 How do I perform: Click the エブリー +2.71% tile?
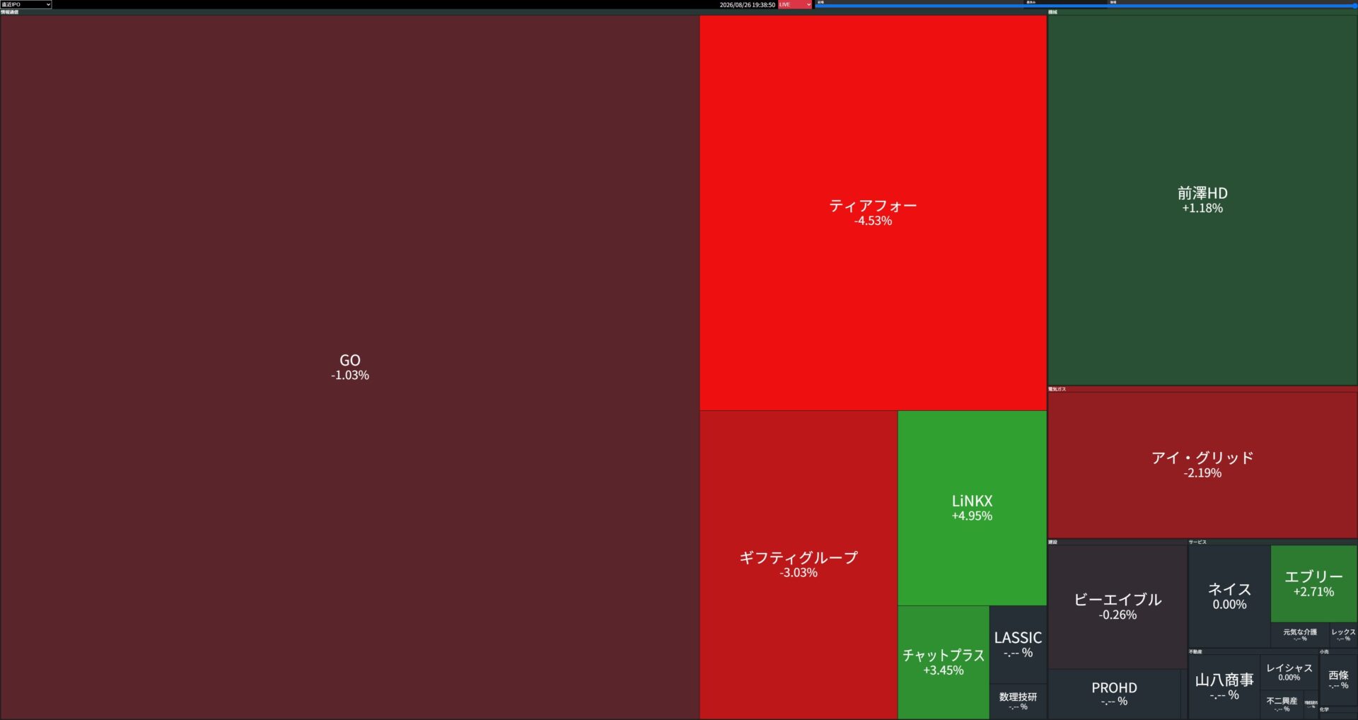pos(1313,583)
